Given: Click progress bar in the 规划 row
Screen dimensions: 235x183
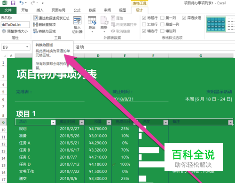Looking at the screenshot, I should [x=142, y=129].
